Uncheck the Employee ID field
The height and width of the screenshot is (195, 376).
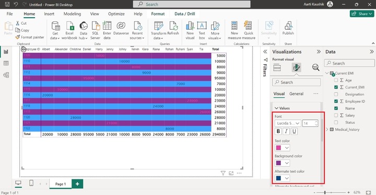click(336, 101)
